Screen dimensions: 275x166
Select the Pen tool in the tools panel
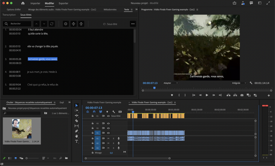77,131
